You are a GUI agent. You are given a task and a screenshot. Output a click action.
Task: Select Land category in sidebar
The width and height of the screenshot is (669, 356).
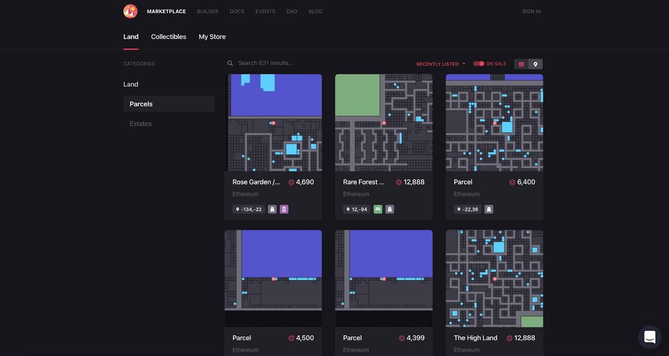click(x=131, y=84)
